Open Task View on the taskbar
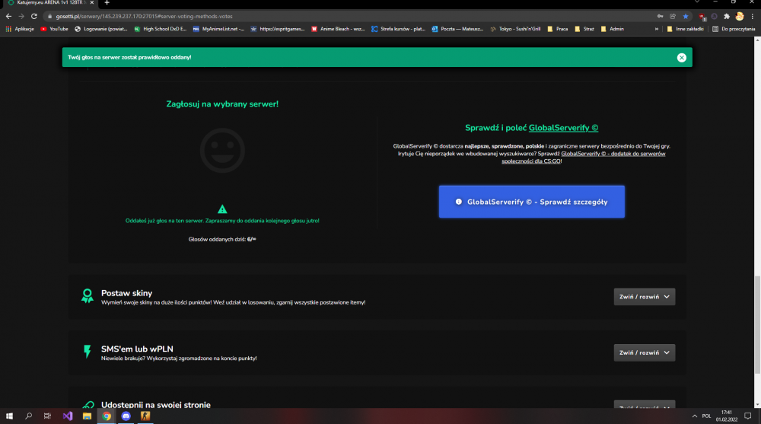 (47, 416)
